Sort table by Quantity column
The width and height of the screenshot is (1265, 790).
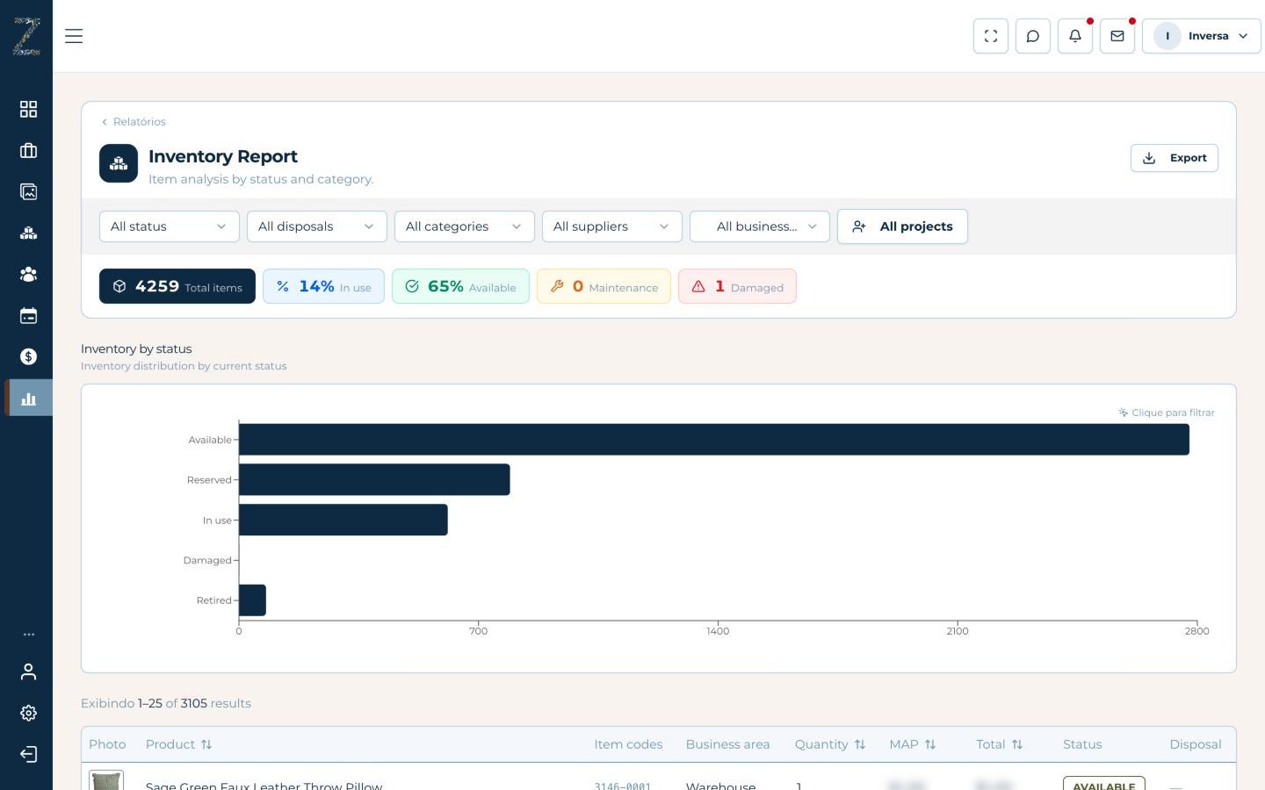(x=830, y=744)
